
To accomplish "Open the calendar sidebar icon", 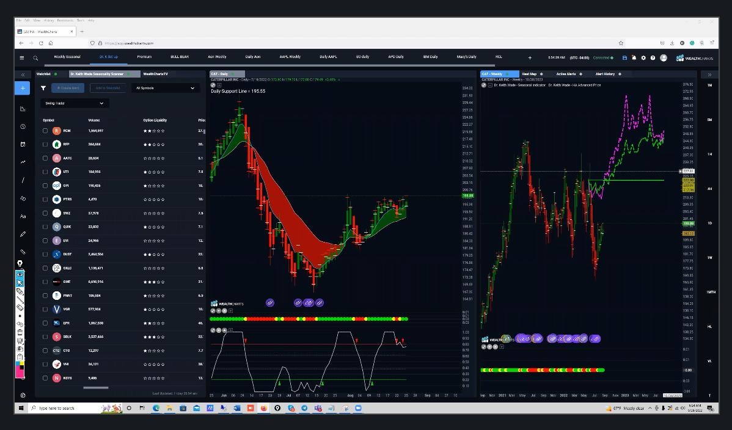I will (x=23, y=145).
